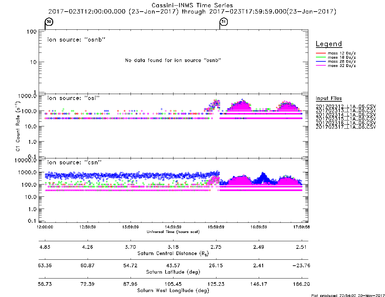Click the 'ion source: "osi"' panel label

tap(73, 98)
